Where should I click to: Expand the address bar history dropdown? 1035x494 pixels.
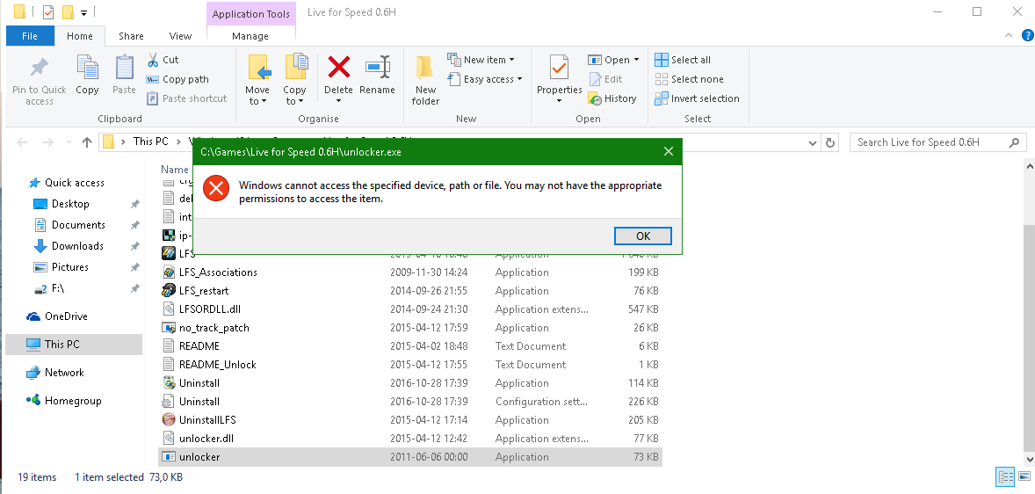click(x=813, y=142)
